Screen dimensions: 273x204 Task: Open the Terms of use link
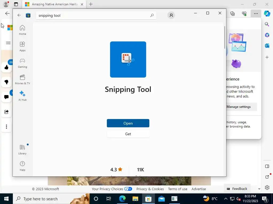coord(178,189)
